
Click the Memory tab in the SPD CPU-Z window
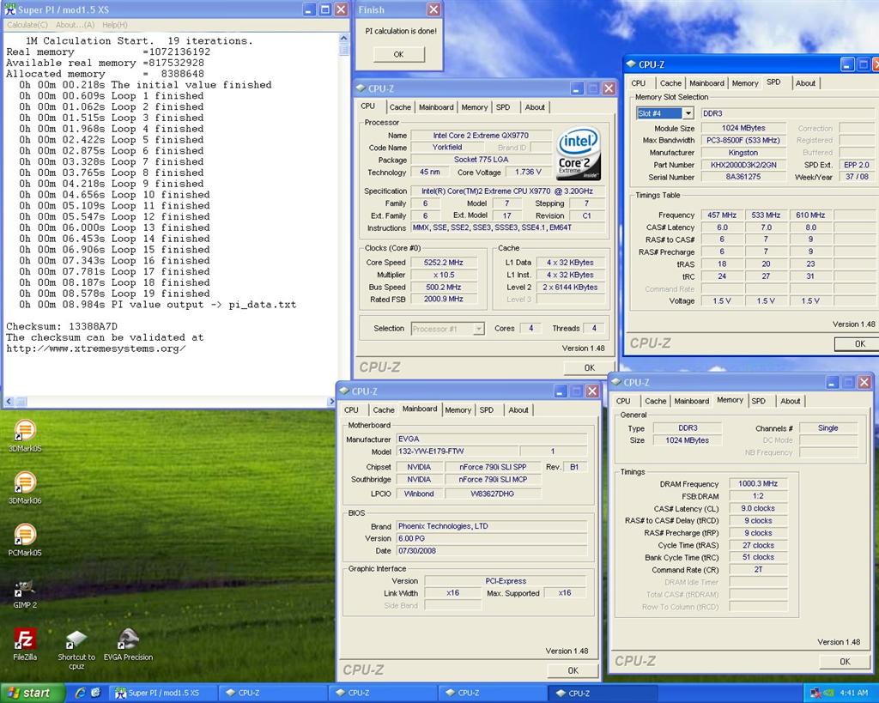pos(744,83)
